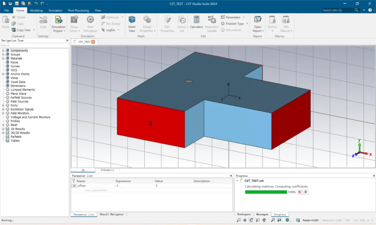Switch to the Schematic view tab
Screen dimensions: 376x225
coord(107,170)
